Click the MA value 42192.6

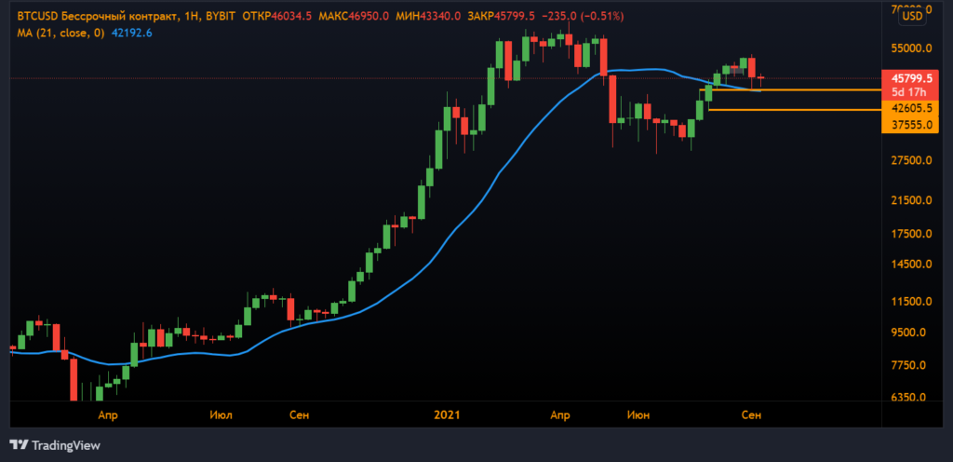point(132,34)
